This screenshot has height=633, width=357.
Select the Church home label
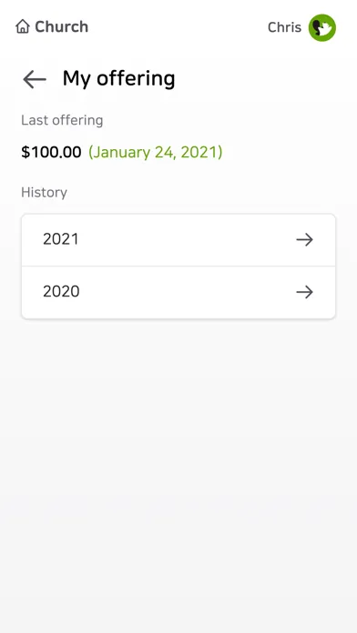[x=61, y=26]
